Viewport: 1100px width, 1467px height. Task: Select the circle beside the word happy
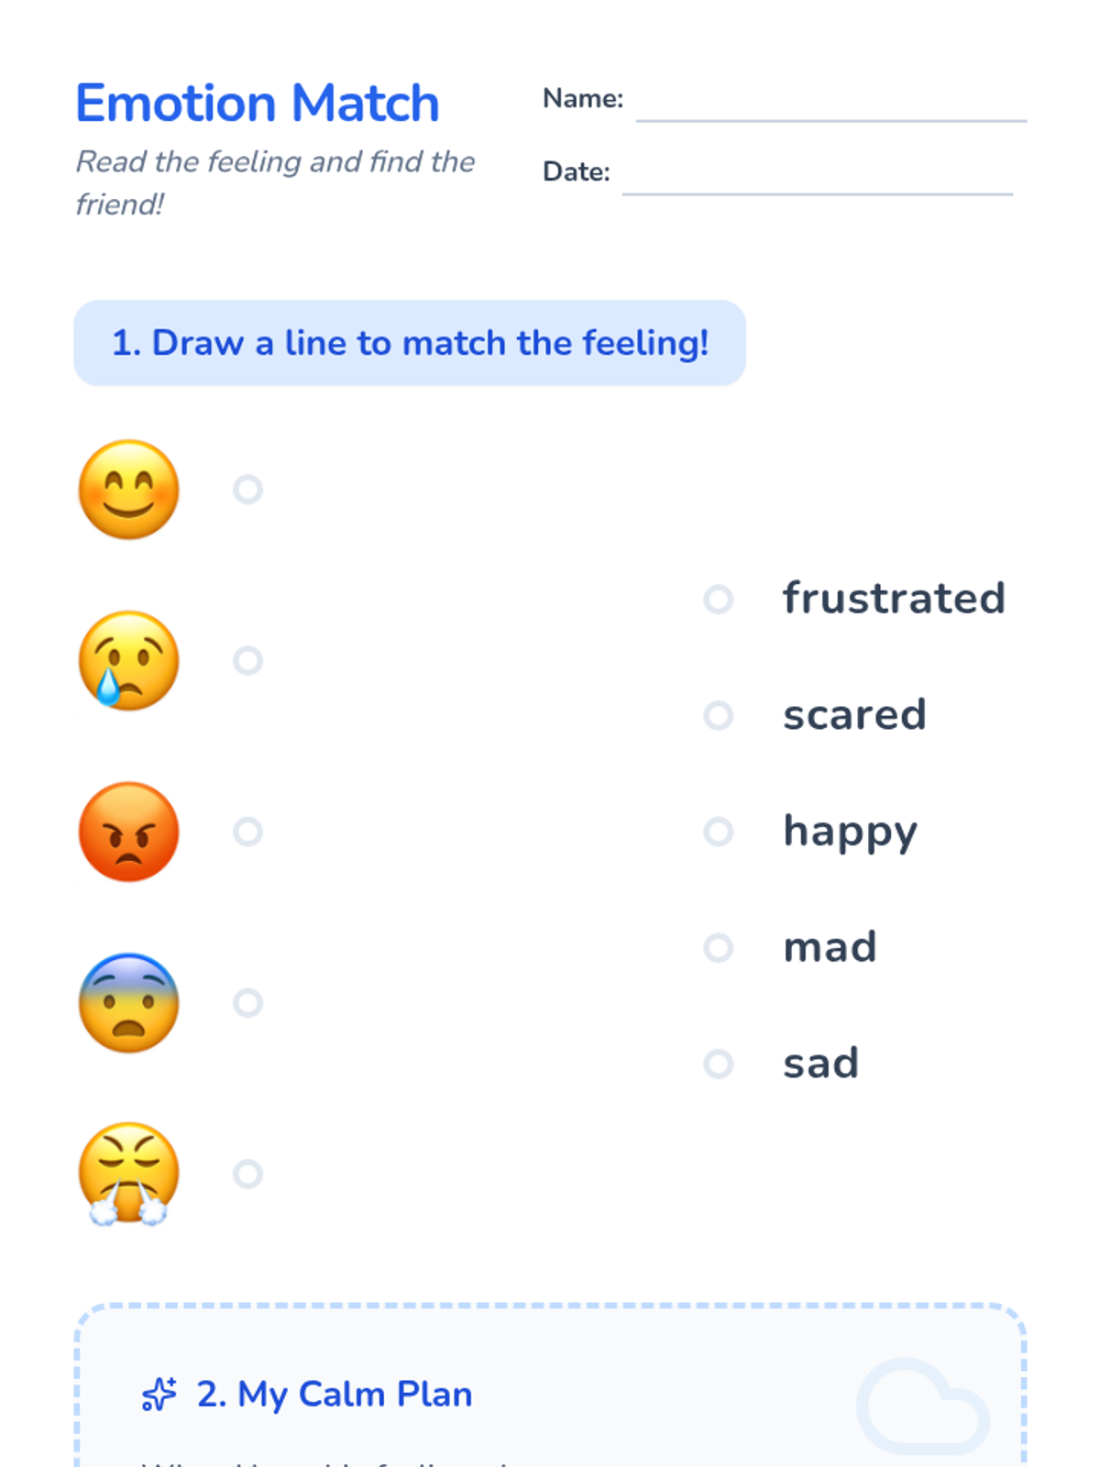[718, 832]
